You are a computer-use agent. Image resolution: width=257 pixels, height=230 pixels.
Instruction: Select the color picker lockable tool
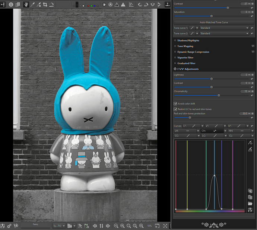tap(39, 4)
